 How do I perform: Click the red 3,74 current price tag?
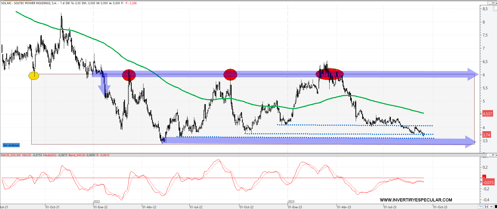click(x=486, y=135)
